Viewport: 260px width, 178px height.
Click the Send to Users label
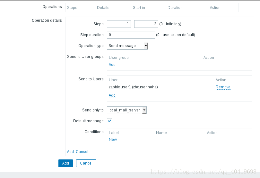point(91,79)
